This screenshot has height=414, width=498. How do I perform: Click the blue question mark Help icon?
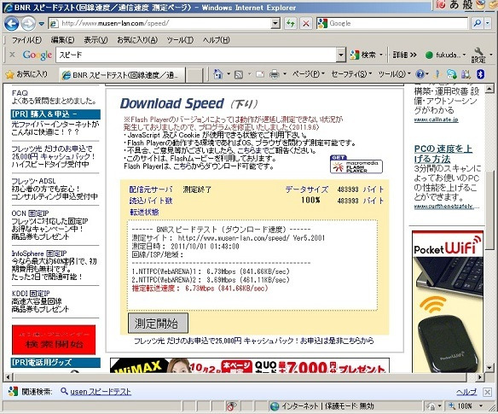420,74
